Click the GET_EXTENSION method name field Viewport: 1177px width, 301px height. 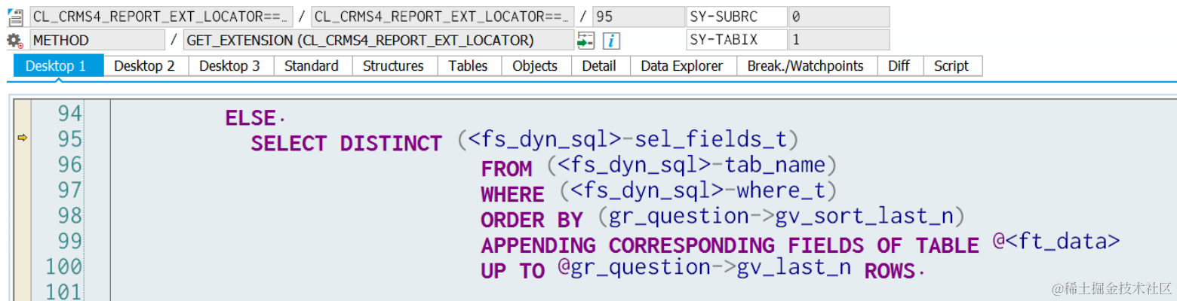click(x=379, y=40)
